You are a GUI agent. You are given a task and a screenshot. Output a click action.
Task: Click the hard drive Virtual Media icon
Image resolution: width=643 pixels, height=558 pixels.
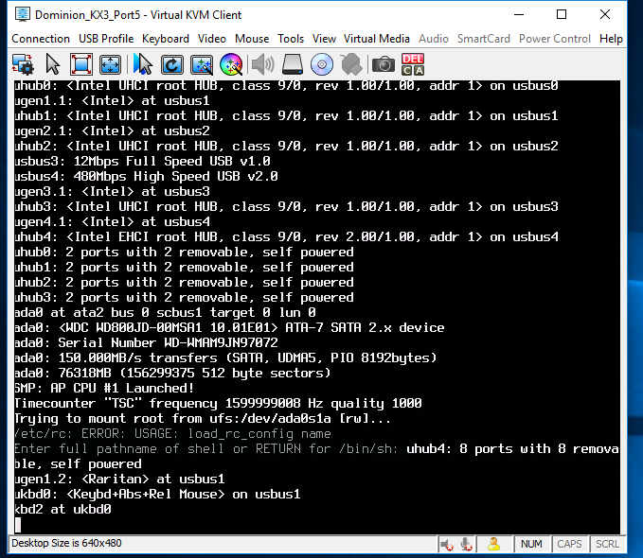point(293,64)
